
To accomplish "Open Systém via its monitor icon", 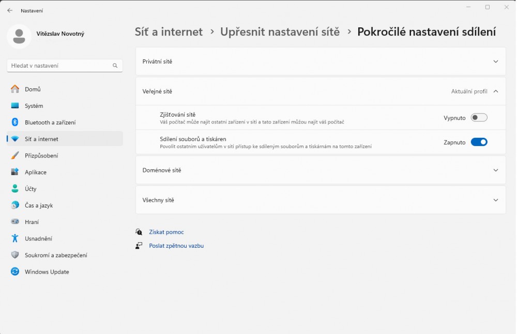I will click(x=15, y=106).
